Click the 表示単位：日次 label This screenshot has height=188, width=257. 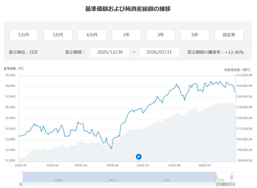point(23,52)
